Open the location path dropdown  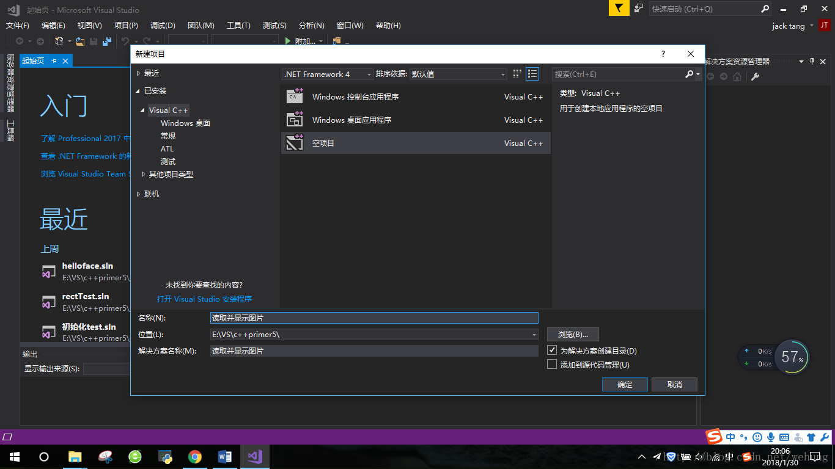[x=534, y=335]
